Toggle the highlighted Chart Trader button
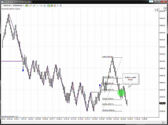This screenshot has width=168, height=125. tap(49, 6)
